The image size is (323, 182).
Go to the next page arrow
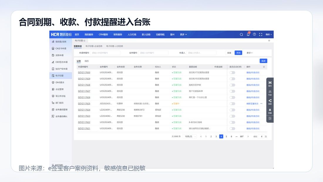[x=248, y=136]
